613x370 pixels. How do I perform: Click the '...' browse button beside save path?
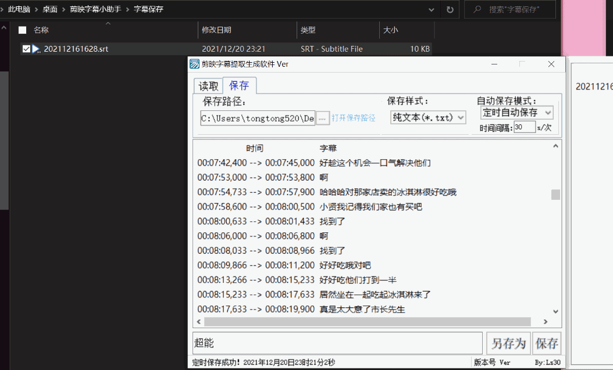(x=323, y=118)
